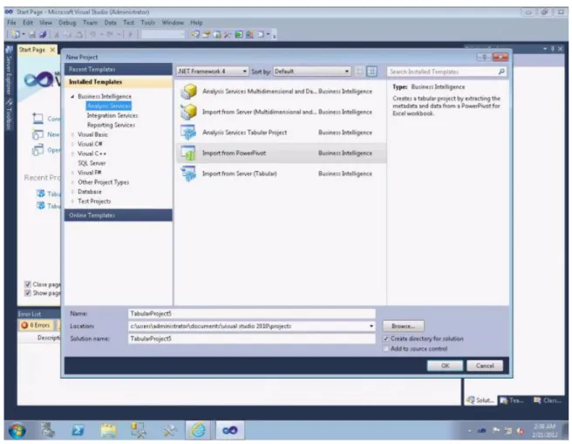Click the 0 Errors icon in Error List
572x444 pixels.
24,325
